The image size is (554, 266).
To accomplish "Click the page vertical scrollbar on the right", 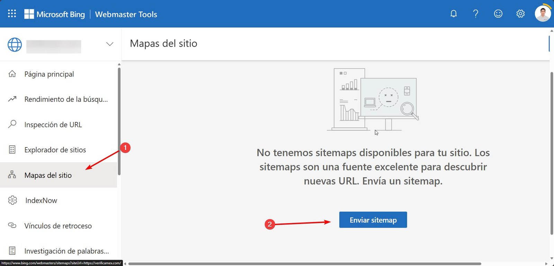I will [552, 153].
